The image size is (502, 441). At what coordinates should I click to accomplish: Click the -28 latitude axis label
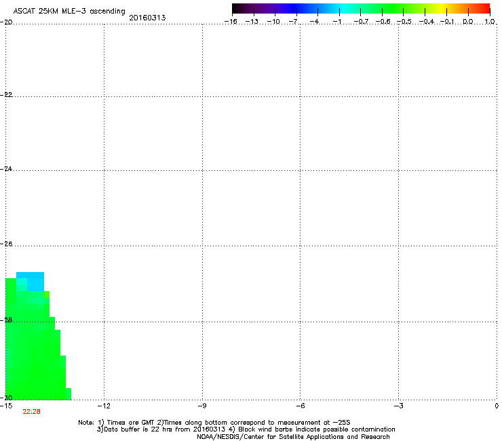[x=6, y=320]
